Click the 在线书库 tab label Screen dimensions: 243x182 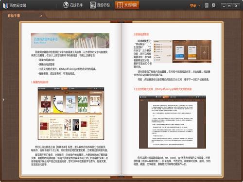[x=76, y=5]
